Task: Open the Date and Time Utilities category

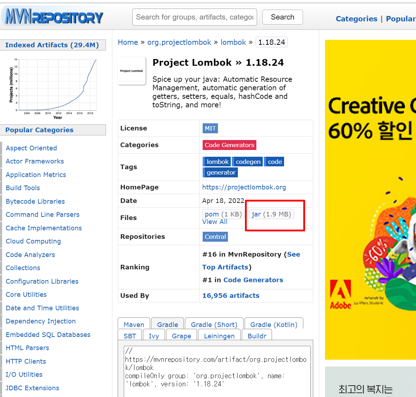Action: click(x=42, y=308)
